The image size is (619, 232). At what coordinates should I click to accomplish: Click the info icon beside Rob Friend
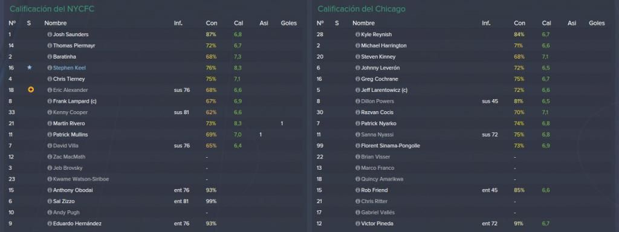pyautogui.click(x=358, y=190)
